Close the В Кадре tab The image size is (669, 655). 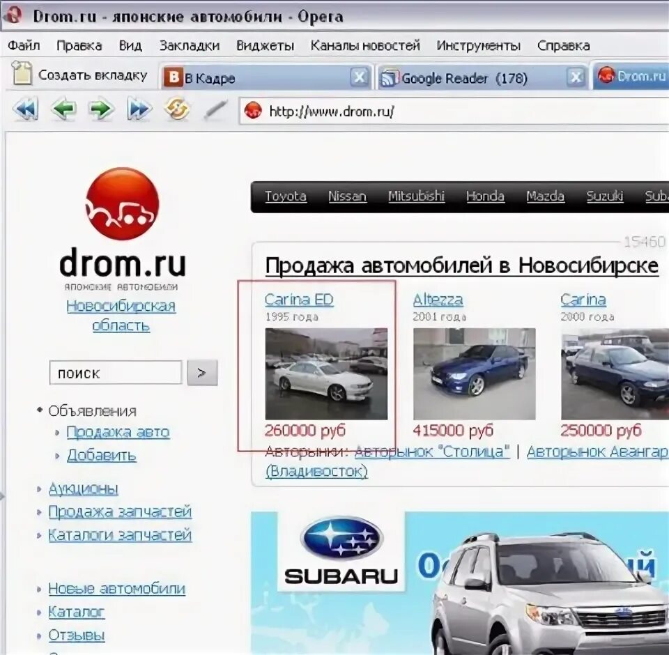(x=360, y=77)
